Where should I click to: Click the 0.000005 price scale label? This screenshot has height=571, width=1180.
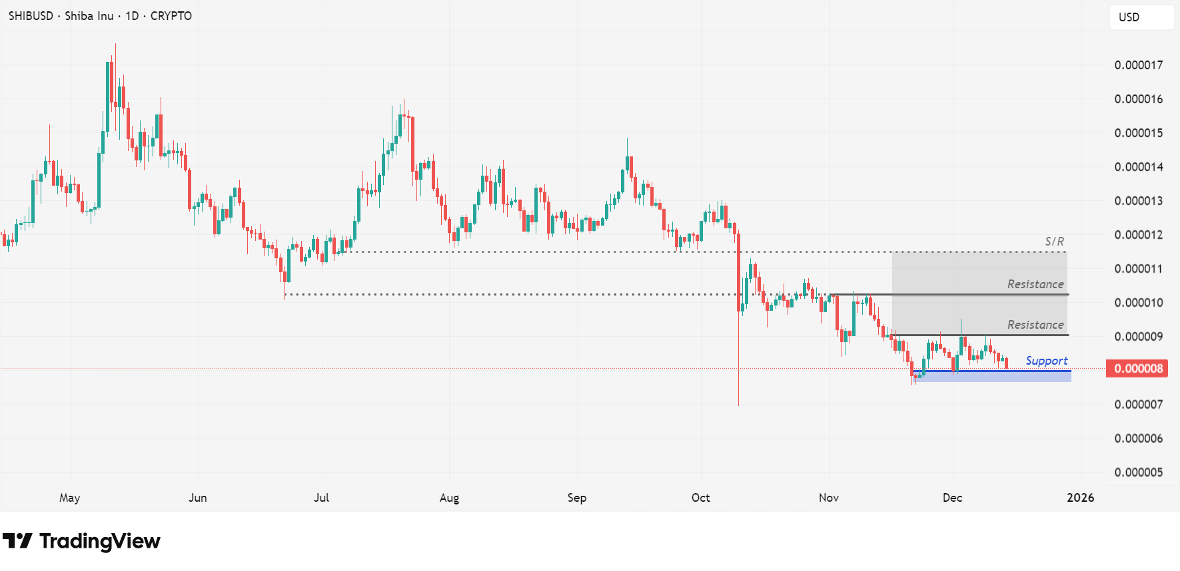point(1138,473)
